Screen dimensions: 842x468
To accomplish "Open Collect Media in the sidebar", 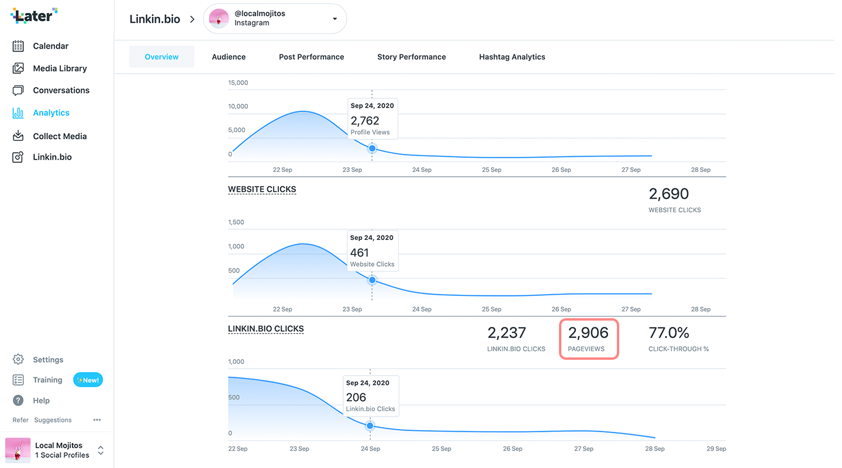I will [60, 136].
